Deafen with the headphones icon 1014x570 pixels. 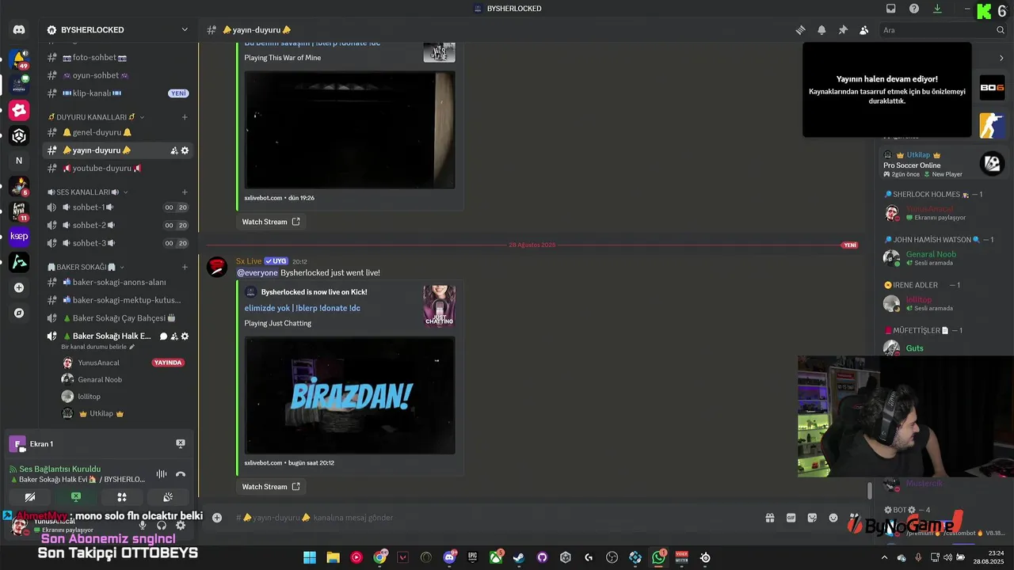(162, 525)
